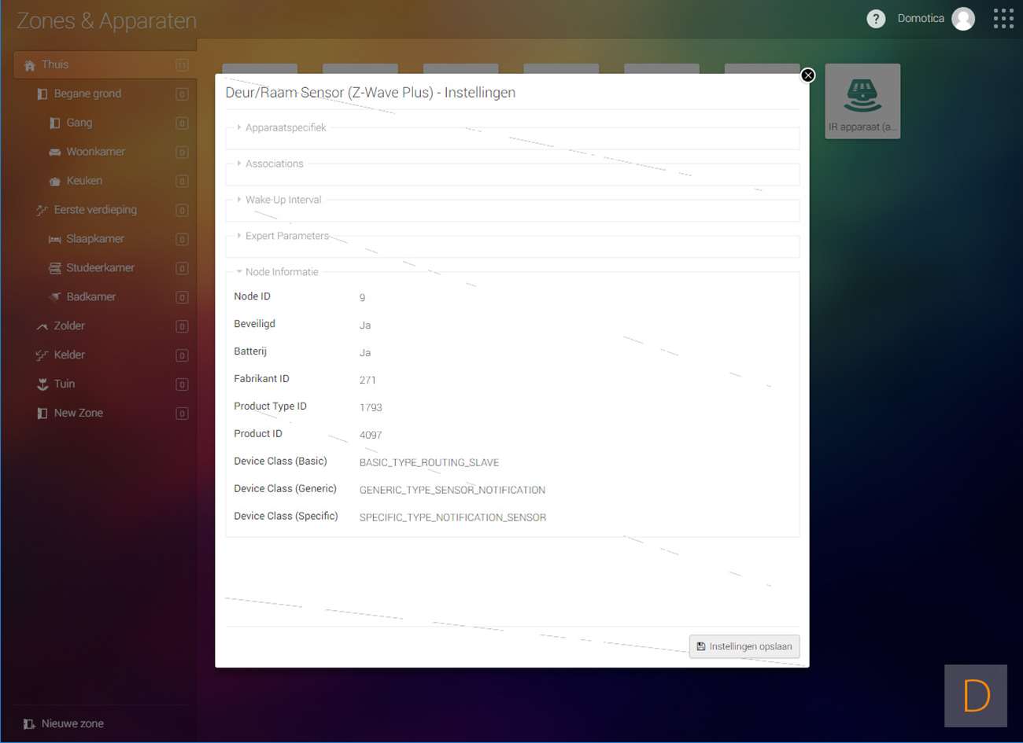The image size is (1023, 743).
Task: Click the Product ID value 4097
Action: click(371, 436)
